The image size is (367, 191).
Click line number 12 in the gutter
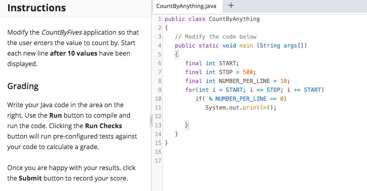[x=158, y=116]
